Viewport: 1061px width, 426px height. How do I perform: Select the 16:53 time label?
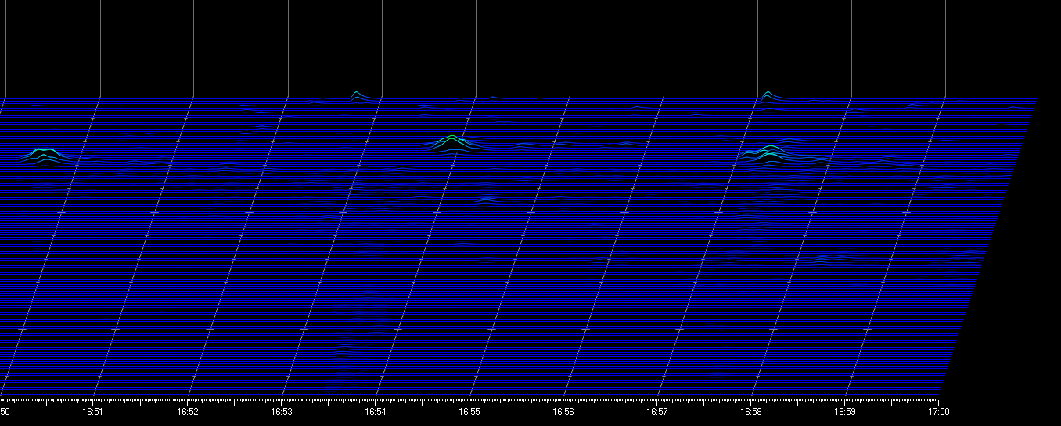point(282,412)
